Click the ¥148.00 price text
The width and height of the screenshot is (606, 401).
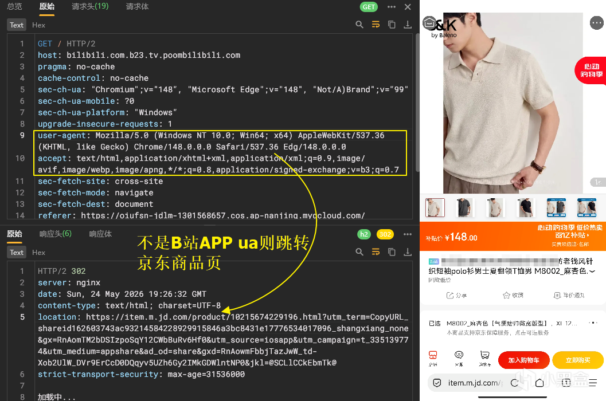[x=461, y=237]
